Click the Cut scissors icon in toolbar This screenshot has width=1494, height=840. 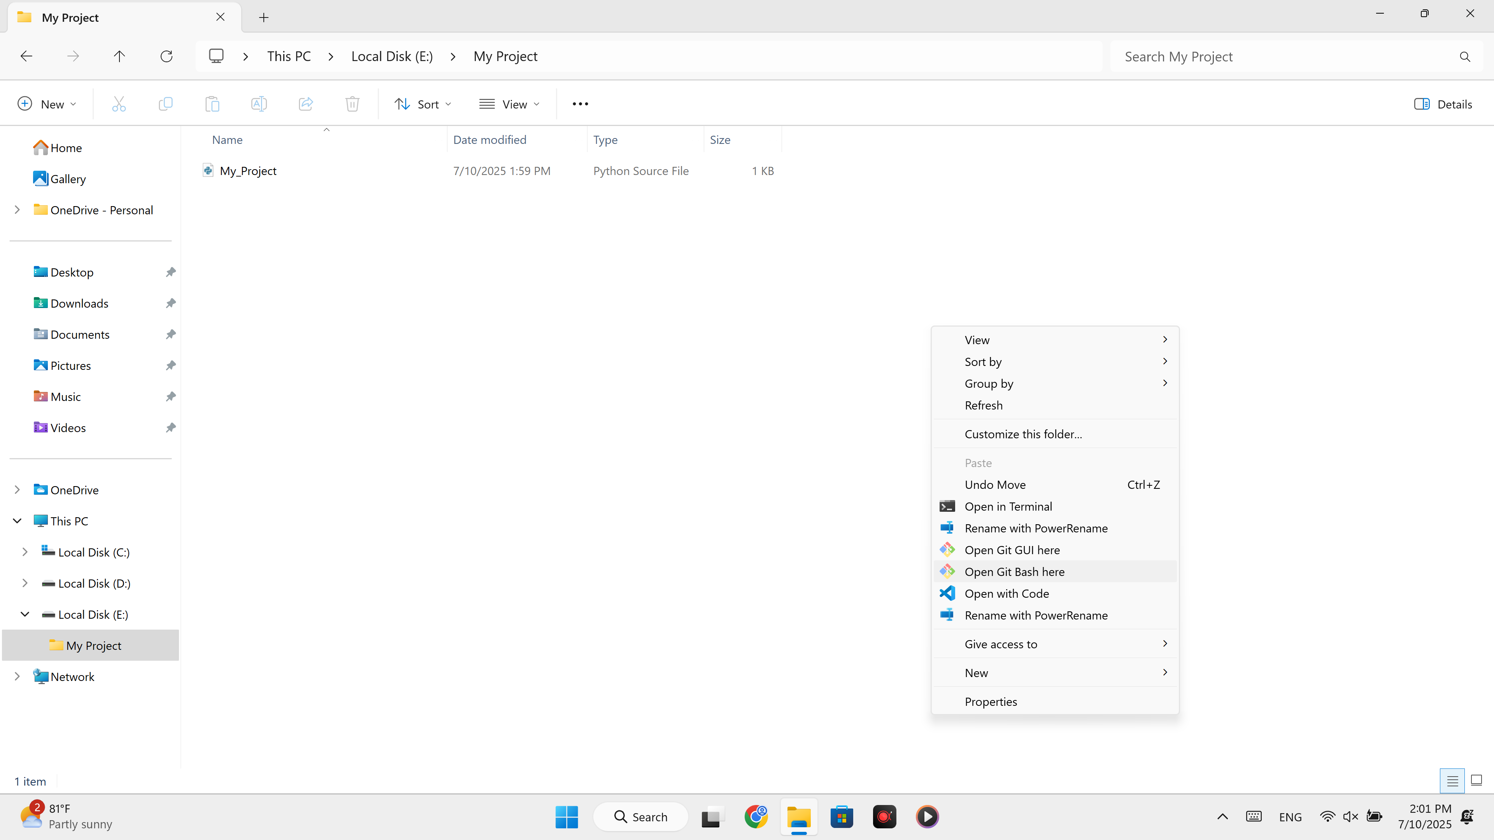pos(119,104)
